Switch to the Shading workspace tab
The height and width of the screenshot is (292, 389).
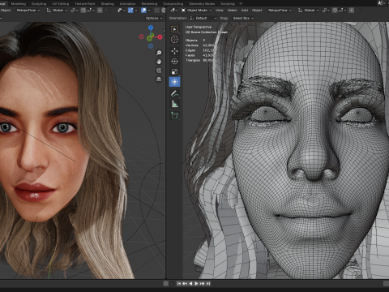click(107, 4)
